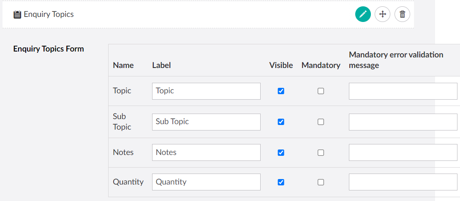Click Notes' mandatory error message field
460x201 pixels.
403,152
